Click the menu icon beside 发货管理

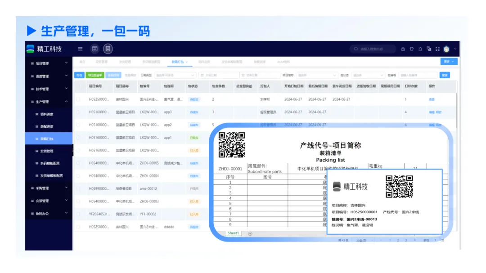point(37,151)
